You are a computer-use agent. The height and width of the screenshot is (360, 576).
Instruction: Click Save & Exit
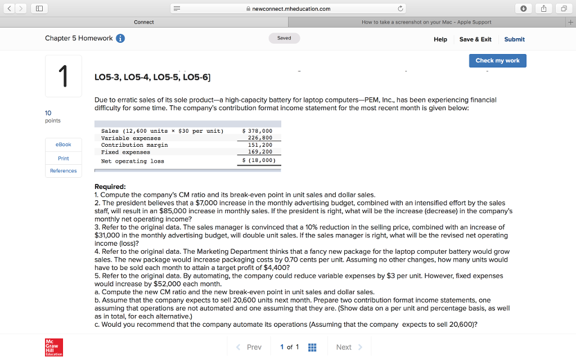(x=475, y=39)
